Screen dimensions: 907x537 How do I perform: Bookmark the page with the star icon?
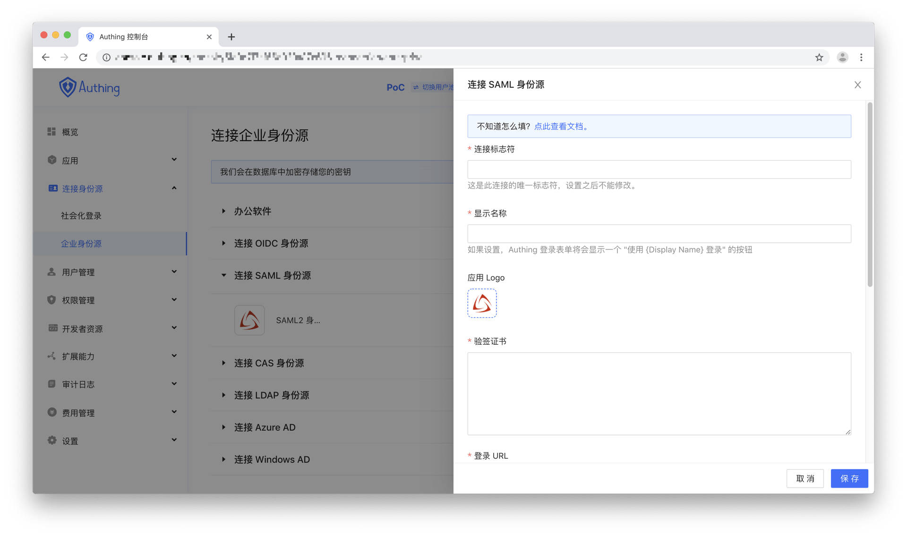click(x=819, y=57)
